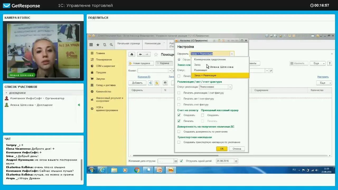Click the speaker volume icon in the system tray

[x=316, y=170]
